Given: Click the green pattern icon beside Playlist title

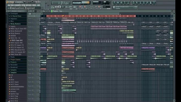Looking at the screenshot, I should (x=52, y=11).
